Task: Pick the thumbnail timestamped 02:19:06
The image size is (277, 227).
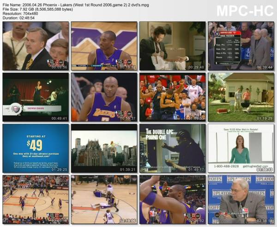Action: pos(104,200)
